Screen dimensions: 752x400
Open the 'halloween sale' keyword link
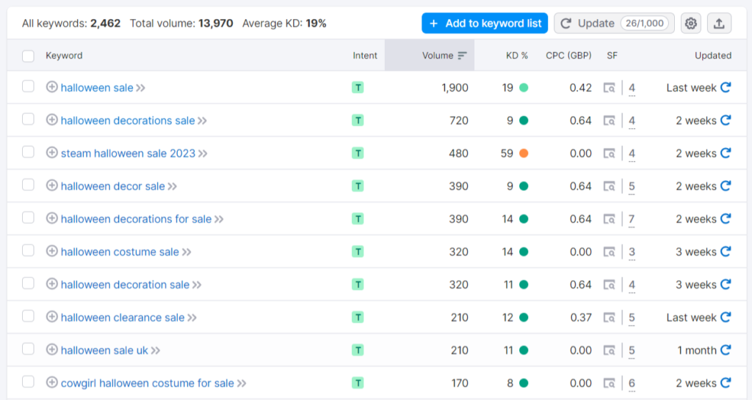(97, 88)
